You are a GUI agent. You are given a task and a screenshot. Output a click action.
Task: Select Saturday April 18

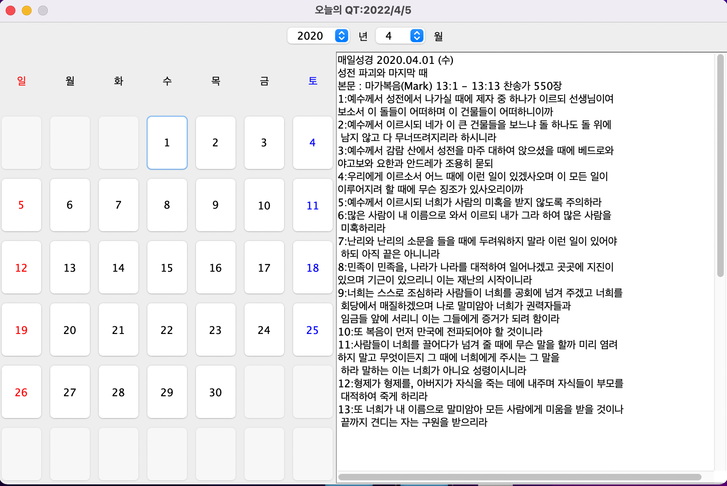click(312, 268)
